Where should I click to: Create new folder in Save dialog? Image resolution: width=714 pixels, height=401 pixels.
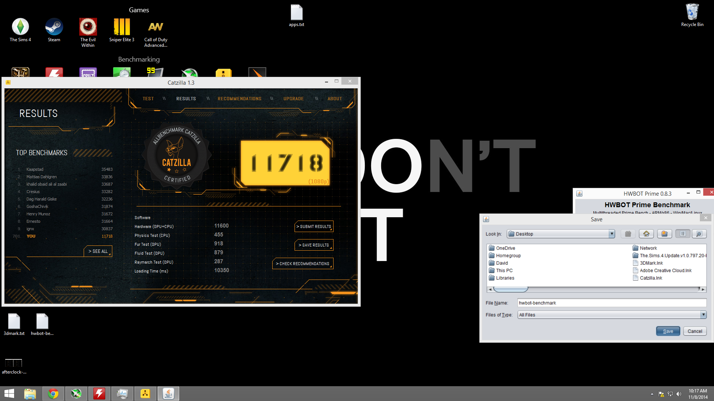click(x=665, y=234)
